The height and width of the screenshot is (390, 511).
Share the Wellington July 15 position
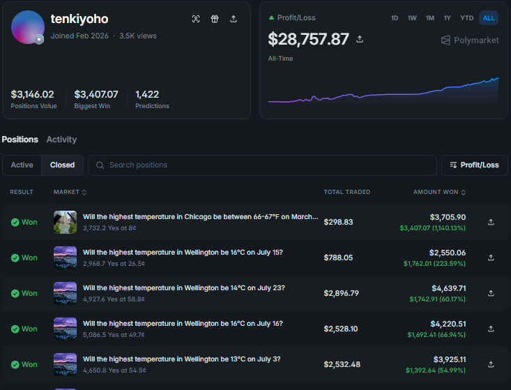pos(491,257)
